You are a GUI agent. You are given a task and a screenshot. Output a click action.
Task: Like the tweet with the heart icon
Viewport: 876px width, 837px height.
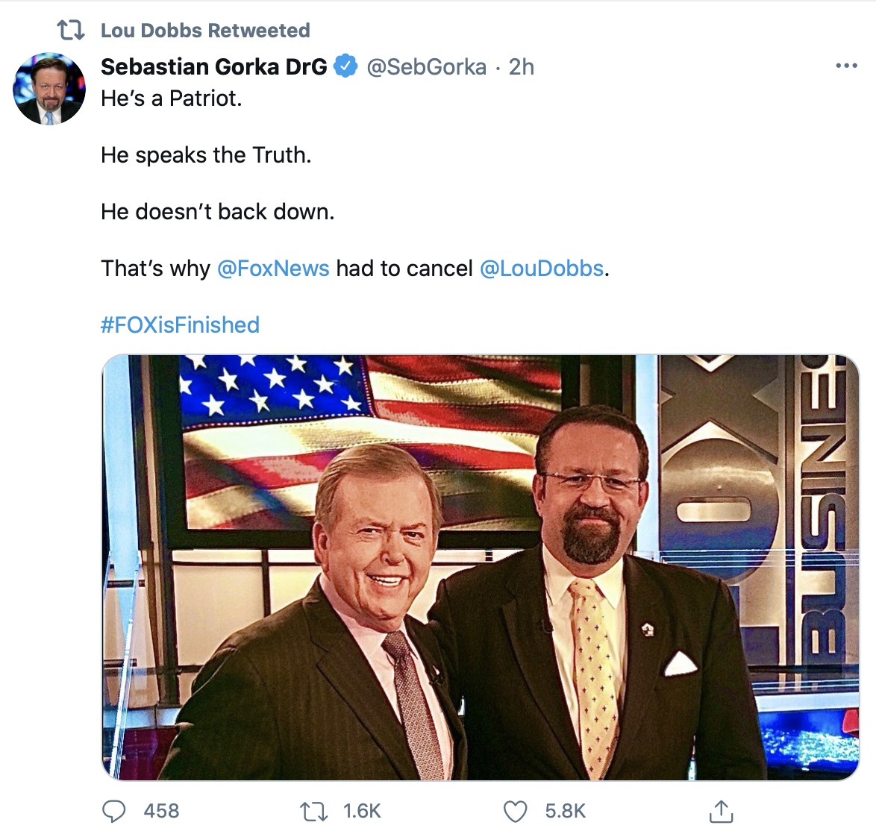(x=515, y=812)
